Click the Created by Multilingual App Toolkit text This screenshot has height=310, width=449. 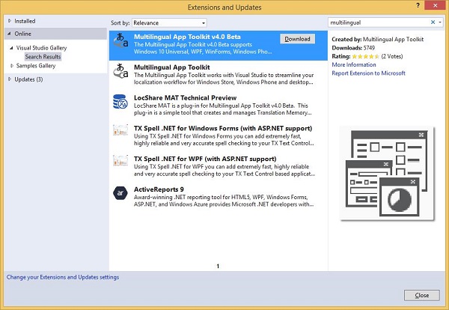click(x=377, y=39)
